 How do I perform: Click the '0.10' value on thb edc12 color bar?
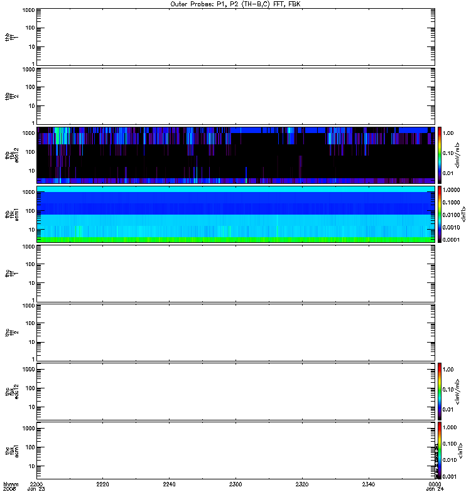[448, 153]
